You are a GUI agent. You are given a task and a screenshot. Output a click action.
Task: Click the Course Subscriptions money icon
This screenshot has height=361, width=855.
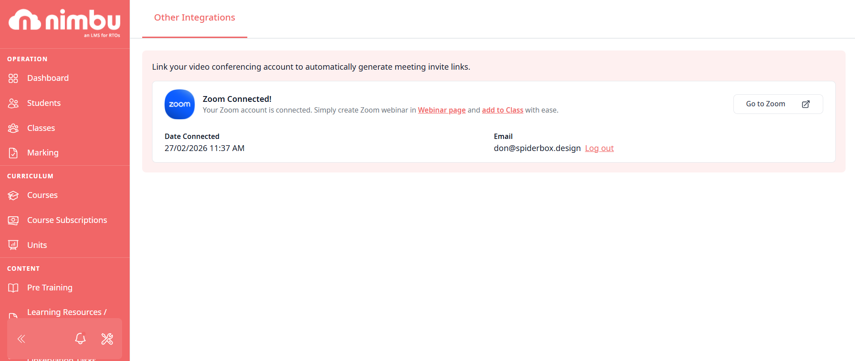point(13,220)
